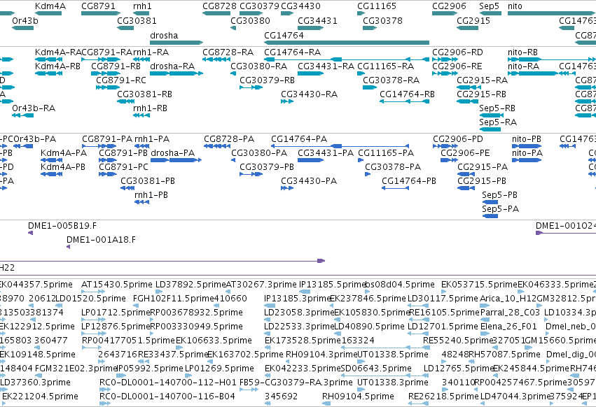Select protein CG30380-PA
596x407 pixels.
(233, 160)
